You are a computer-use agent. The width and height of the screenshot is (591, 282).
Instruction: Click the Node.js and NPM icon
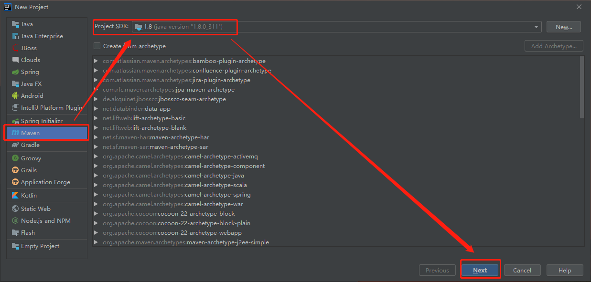(15, 220)
